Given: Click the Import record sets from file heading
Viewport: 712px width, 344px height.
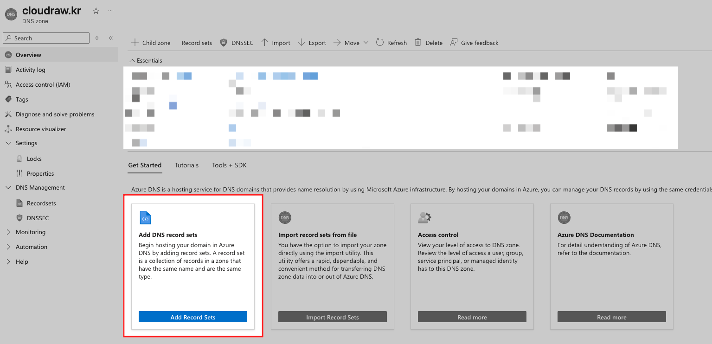Looking at the screenshot, I should click(x=318, y=235).
